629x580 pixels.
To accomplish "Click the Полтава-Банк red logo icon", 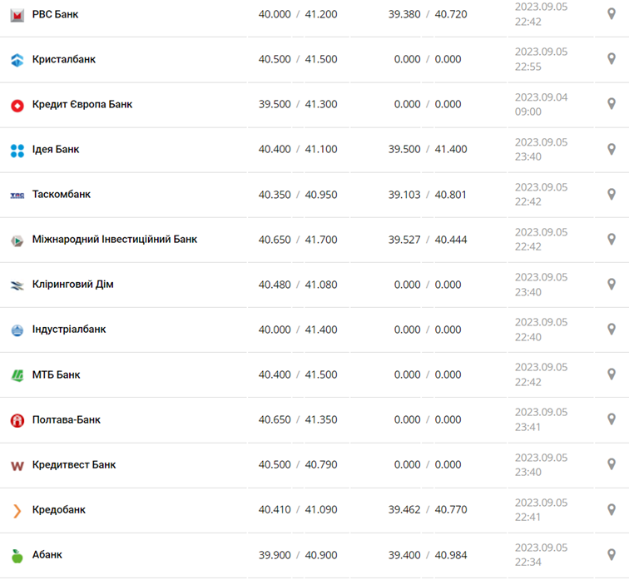I will point(17,420).
